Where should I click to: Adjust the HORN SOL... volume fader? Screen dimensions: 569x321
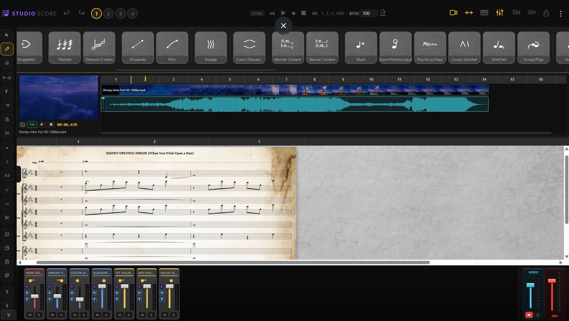[x=34, y=296]
